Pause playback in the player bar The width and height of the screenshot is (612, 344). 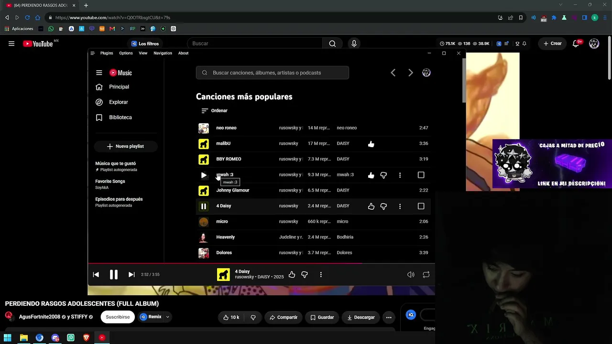[114, 274]
